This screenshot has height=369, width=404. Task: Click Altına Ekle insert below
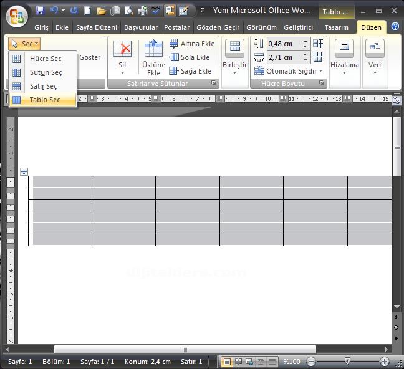[x=192, y=44]
